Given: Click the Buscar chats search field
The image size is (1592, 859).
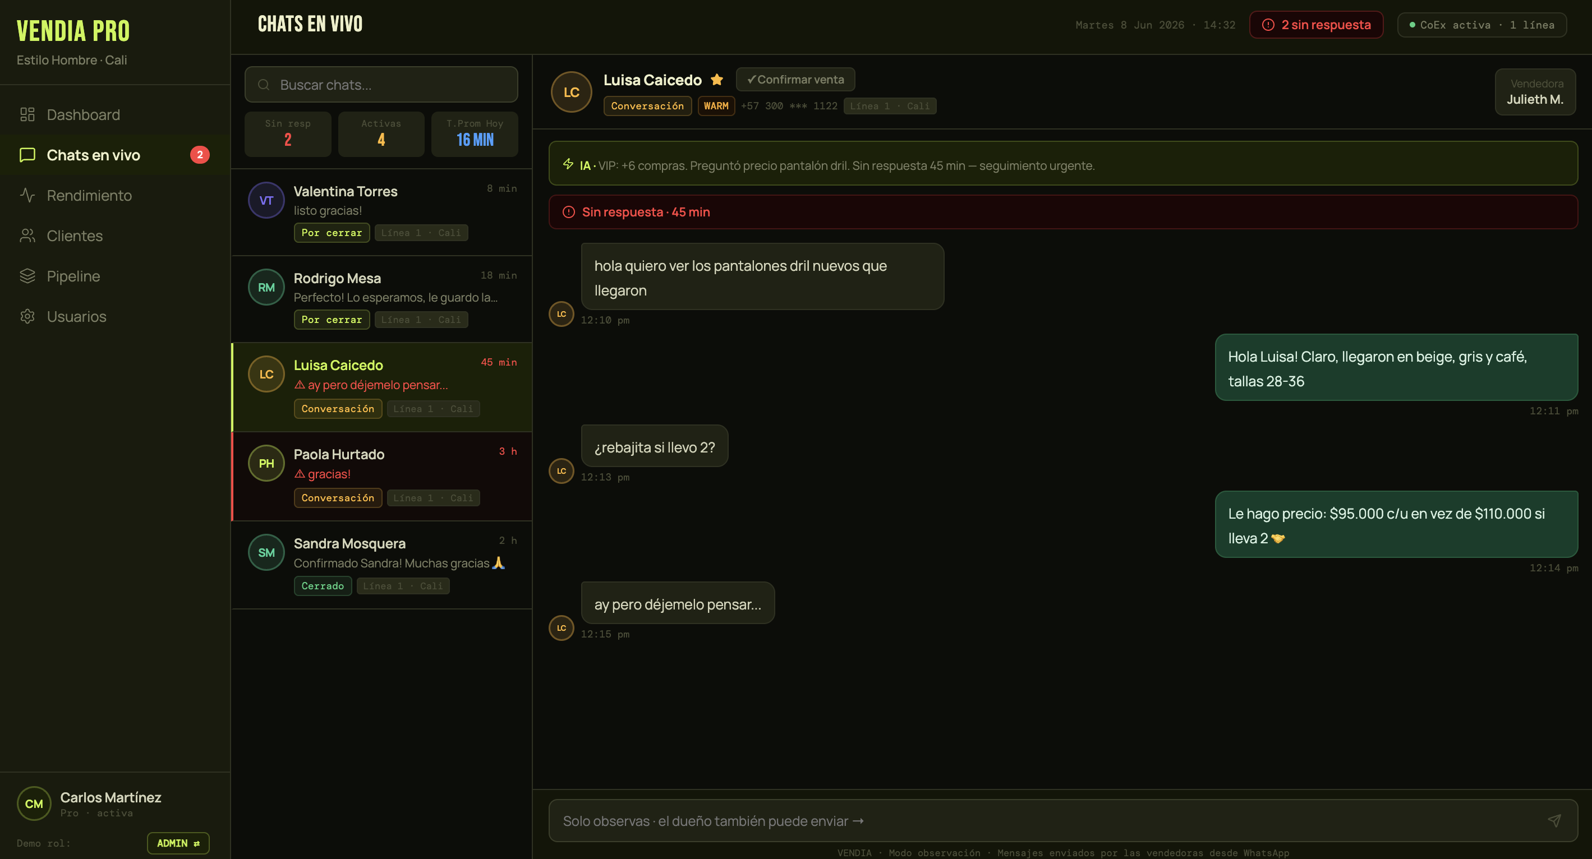Looking at the screenshot, I should point(381,85).
